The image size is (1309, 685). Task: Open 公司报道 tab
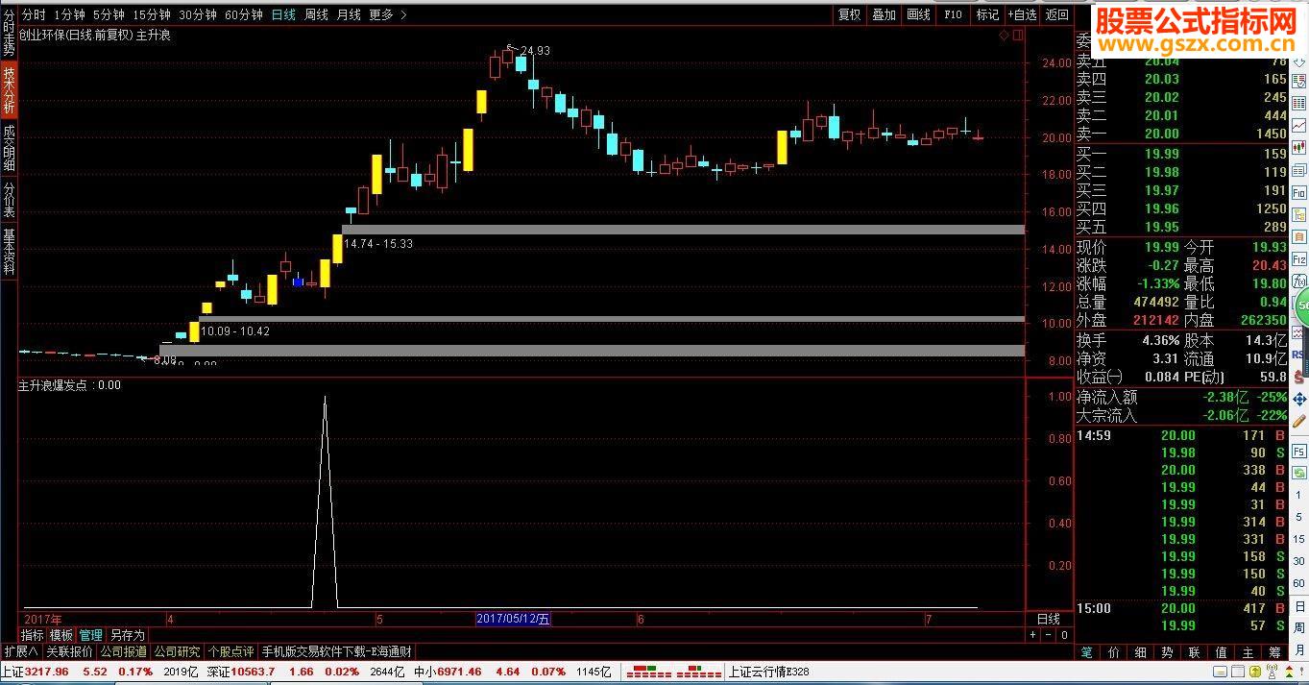[124, 651]
